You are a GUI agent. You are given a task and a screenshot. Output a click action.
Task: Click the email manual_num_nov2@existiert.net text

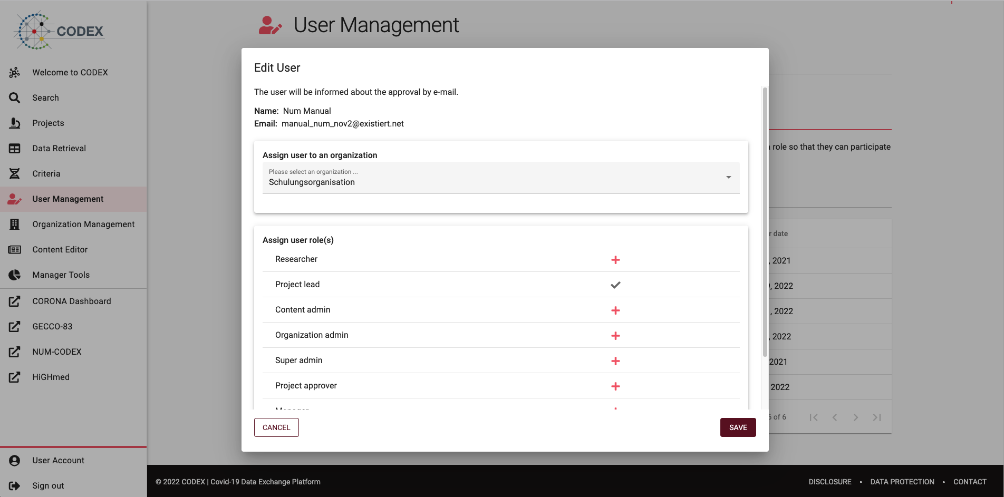click(343, 124)
